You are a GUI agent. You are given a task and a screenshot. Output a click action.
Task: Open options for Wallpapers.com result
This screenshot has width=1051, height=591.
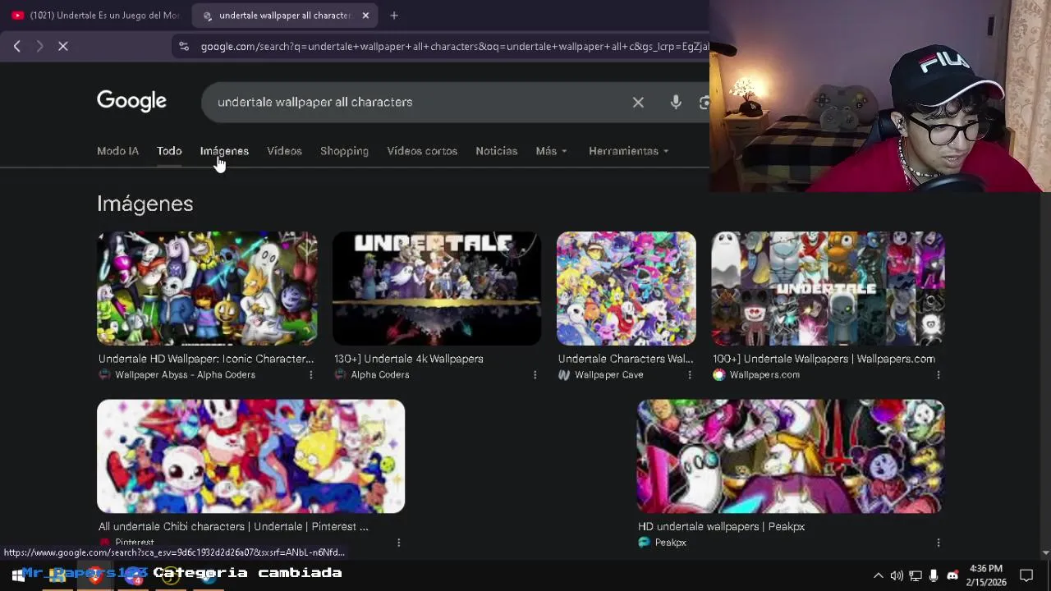(939, 375)
